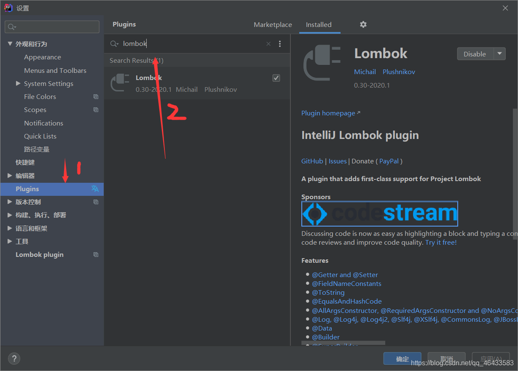Open Scopes settings page

pos(35,110)
